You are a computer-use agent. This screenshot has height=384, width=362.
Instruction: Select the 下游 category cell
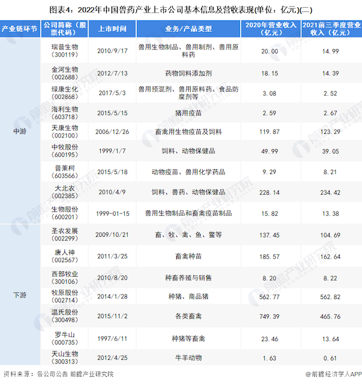point(20,295)
